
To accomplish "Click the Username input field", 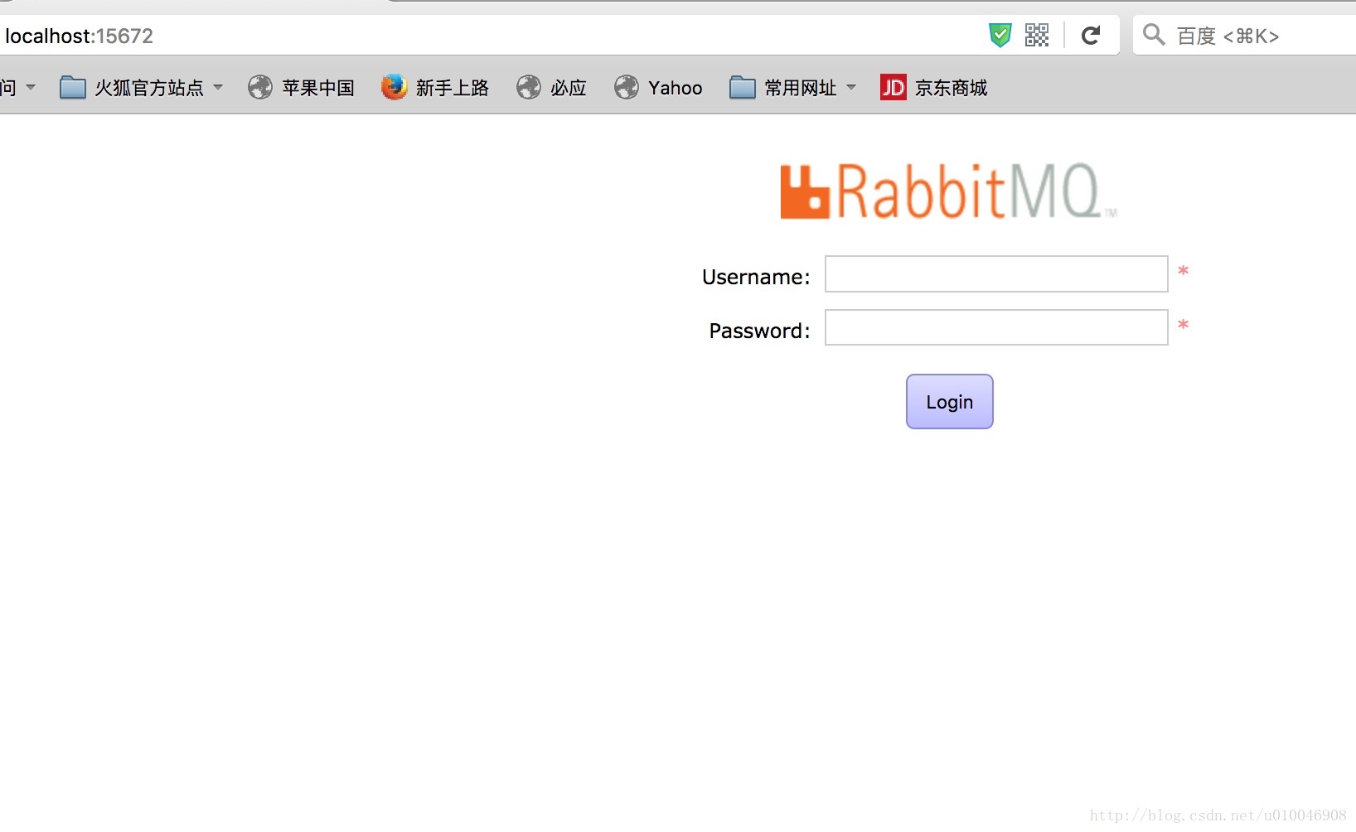I will [x=996, y=274].
